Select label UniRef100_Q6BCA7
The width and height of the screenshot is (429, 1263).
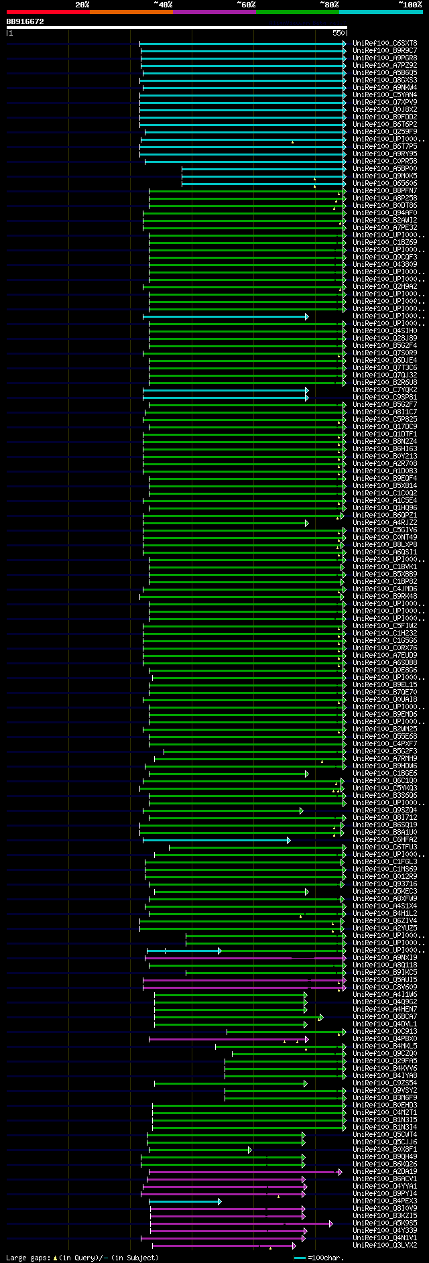(385, 1016)
